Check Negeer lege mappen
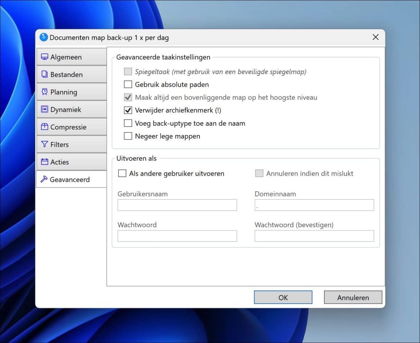420x343 pixels. [128, 136]
